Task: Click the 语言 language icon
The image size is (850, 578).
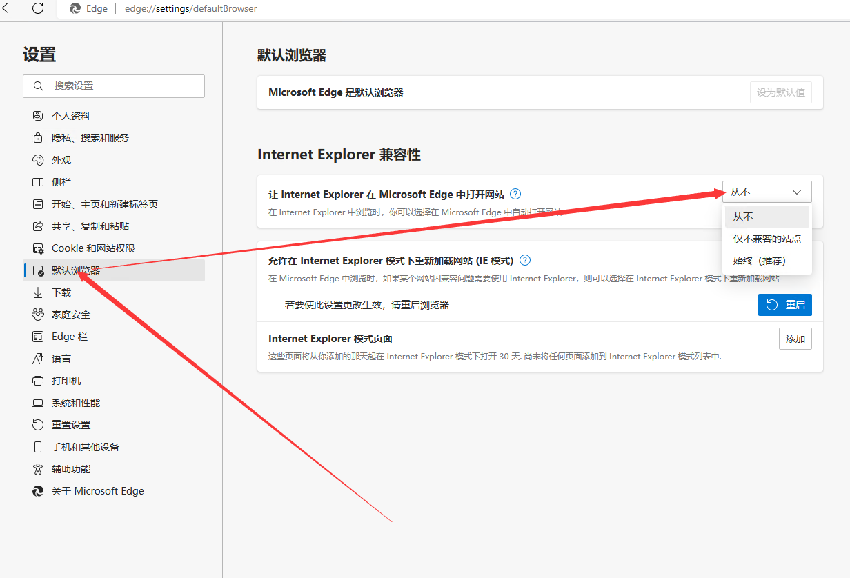Action: 38,359
